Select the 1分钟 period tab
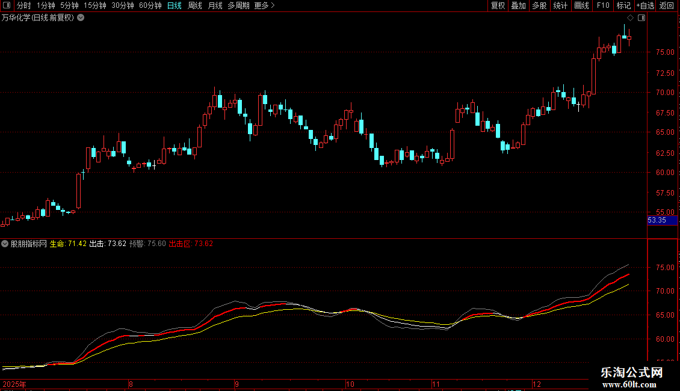The height and width of the screenshot is (391, 680). tap(46, 5)
